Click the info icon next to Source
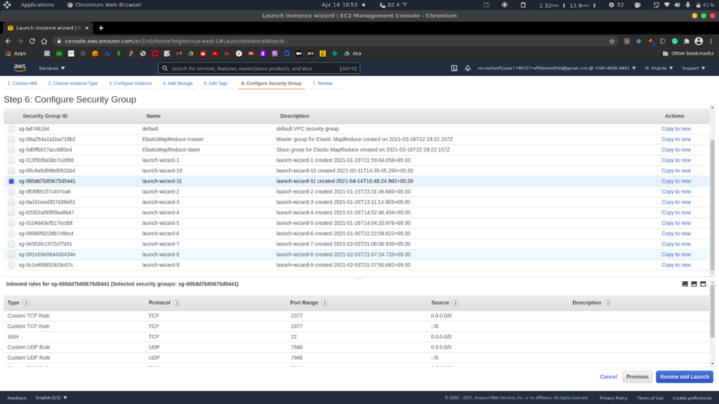The height and width of the screenshot is (404, 719). pos(456,303)
